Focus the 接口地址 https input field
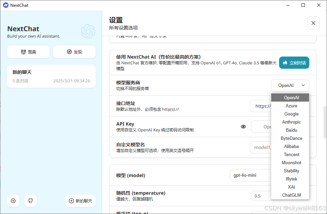The image size is (327, 214). (261, 106)
